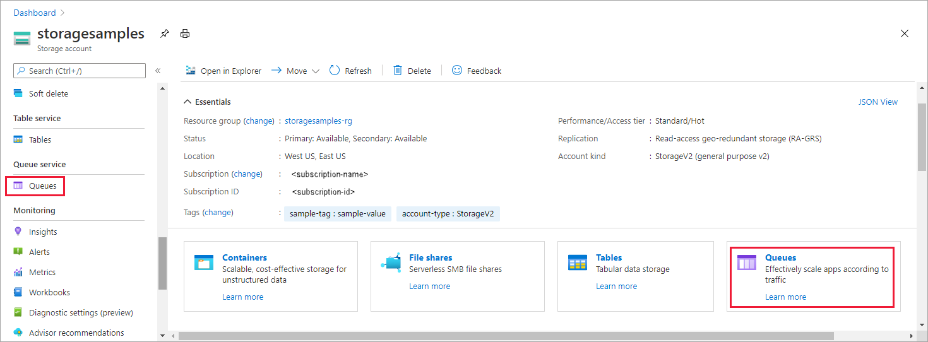
Task: Open in Explorer from the toolbar
Action: [223, 71]
